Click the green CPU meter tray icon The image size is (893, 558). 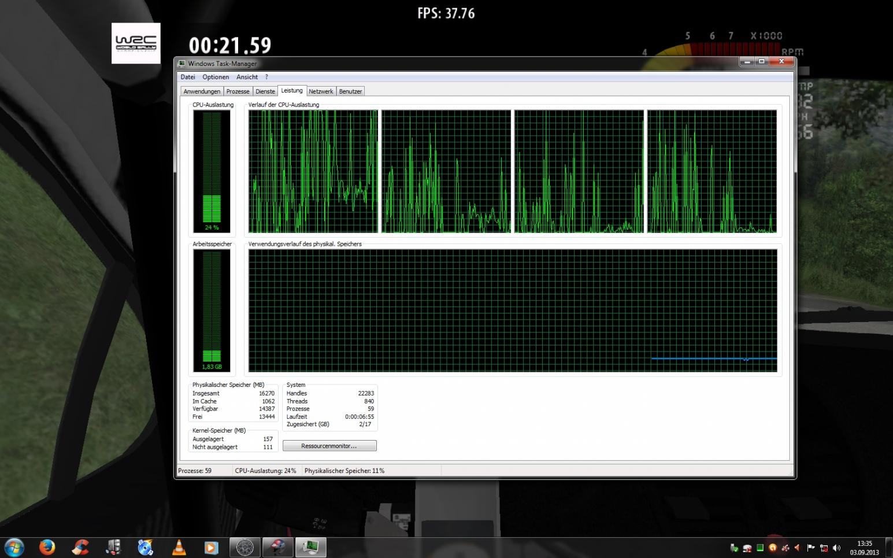point(760,548)
